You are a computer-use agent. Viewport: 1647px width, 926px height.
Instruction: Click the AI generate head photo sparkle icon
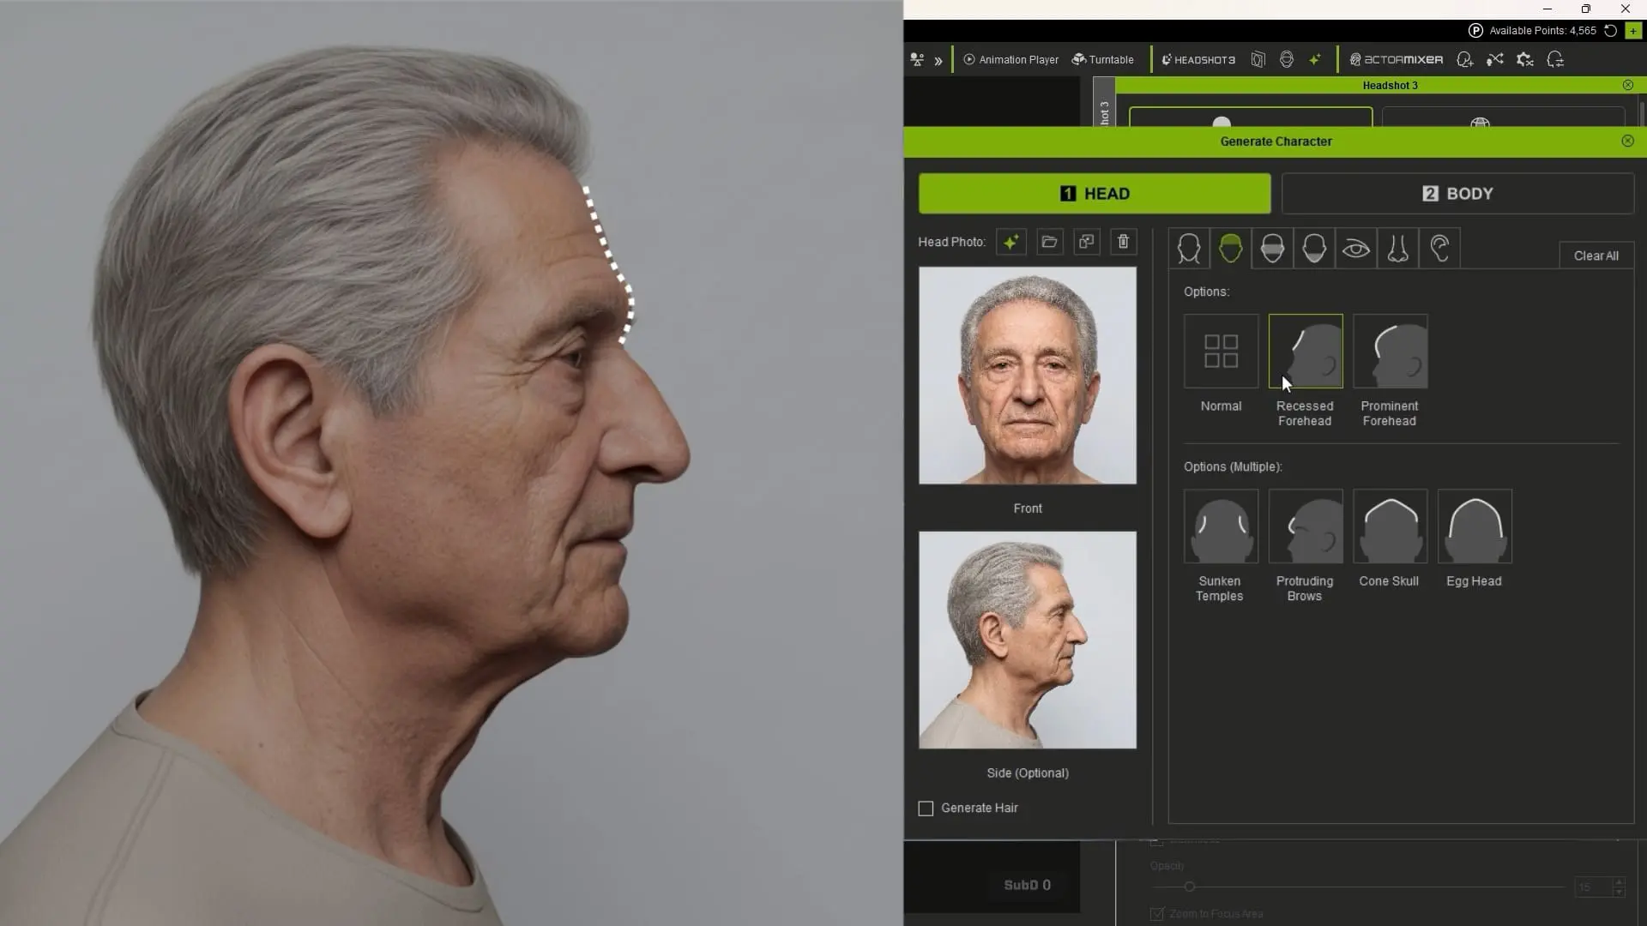(x=1011, y=242)
